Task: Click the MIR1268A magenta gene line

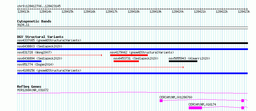Action: point(132,93)
